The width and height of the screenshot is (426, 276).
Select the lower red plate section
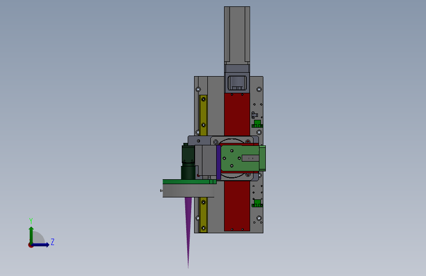(x=237, y=206)
